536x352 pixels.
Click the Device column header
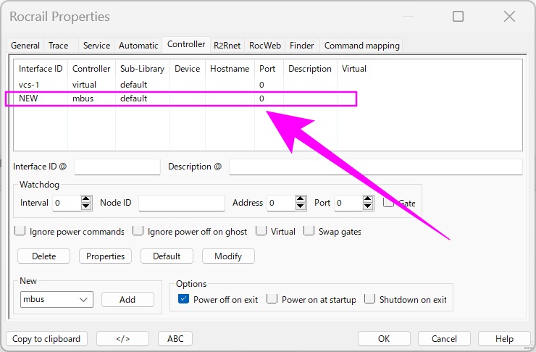tap(188, 69)
